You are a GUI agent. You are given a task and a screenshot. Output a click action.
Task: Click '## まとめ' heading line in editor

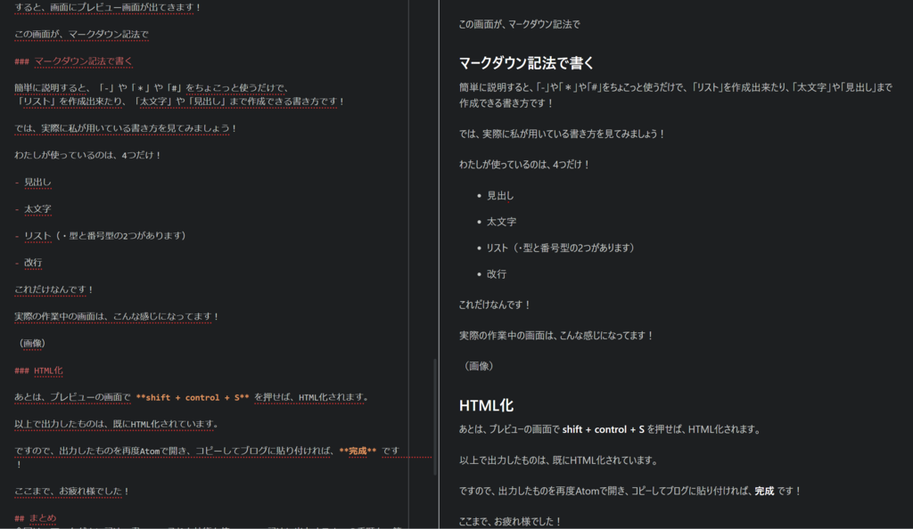(x=36, y=517)
